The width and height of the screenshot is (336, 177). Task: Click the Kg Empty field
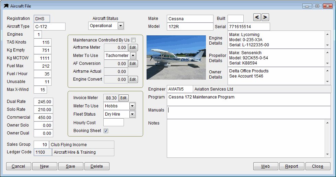pos(43,50)
